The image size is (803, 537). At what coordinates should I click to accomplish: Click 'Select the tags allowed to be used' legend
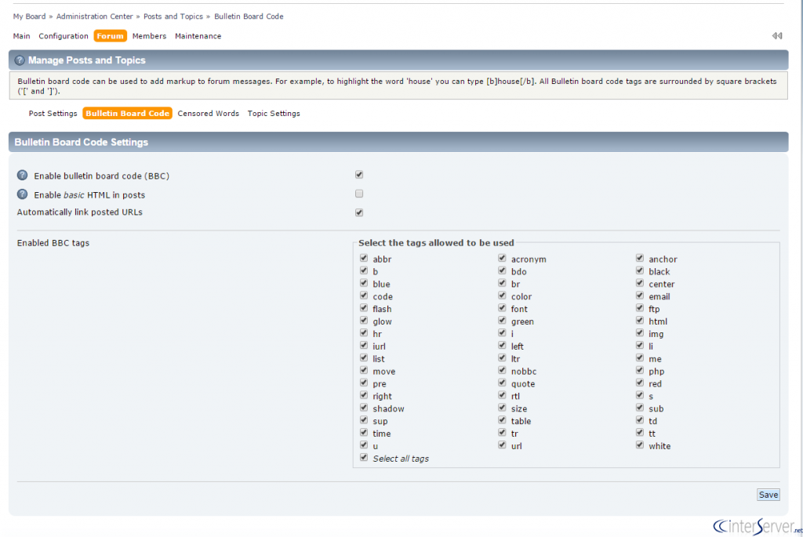[x=436, y=243]
